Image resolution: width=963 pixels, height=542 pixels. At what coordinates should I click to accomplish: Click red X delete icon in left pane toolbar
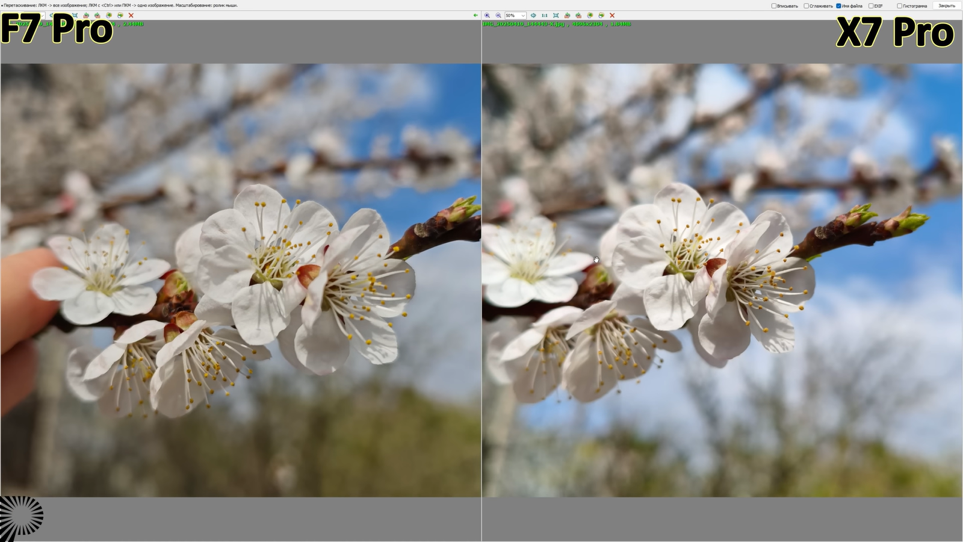(x=131, y=15)
